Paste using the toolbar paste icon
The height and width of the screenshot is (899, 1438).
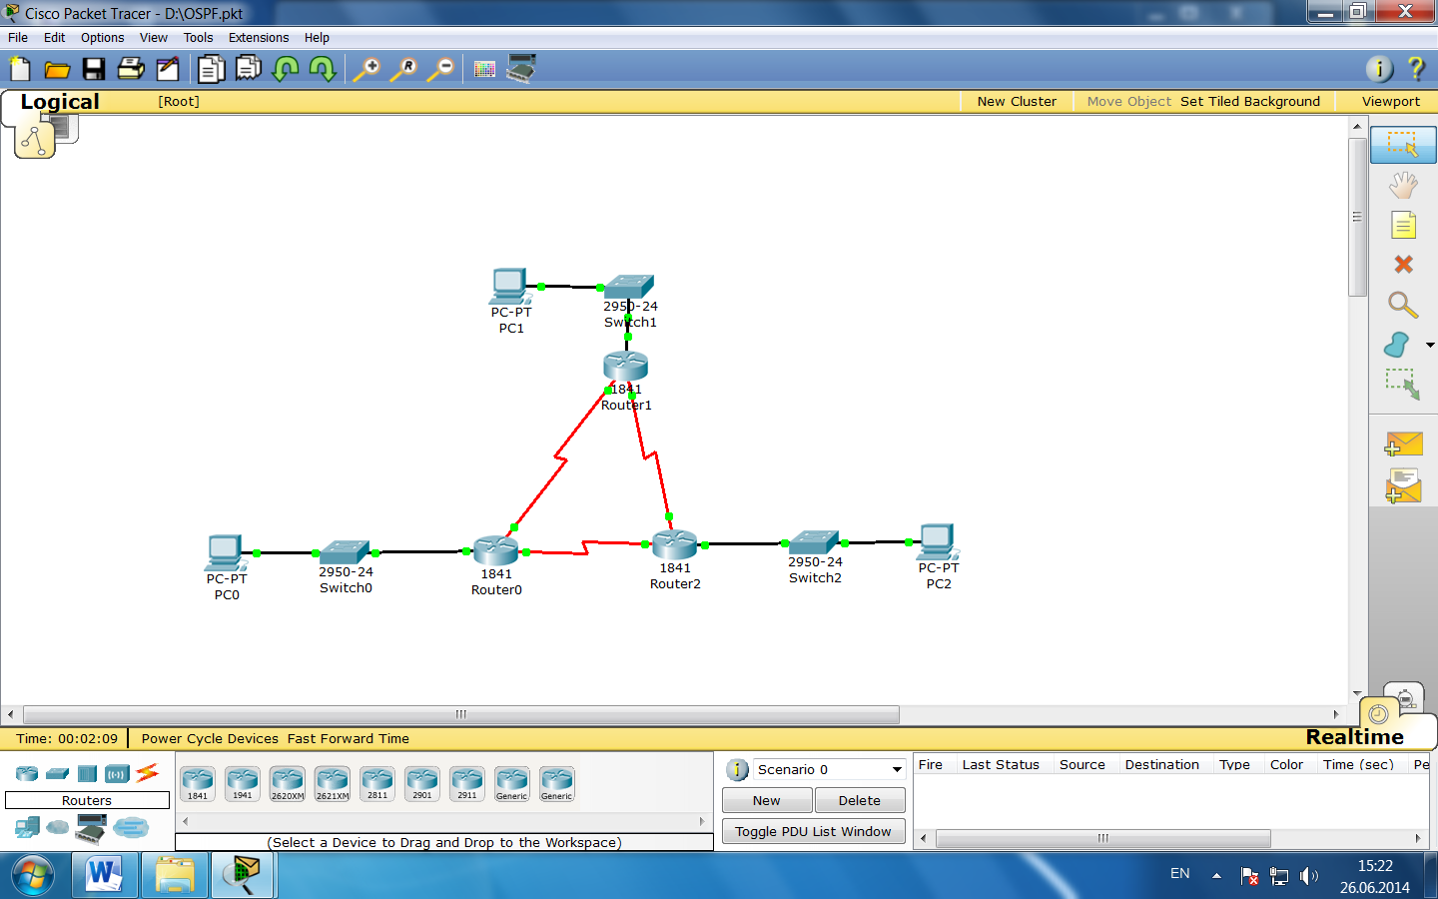coord(248,69)
